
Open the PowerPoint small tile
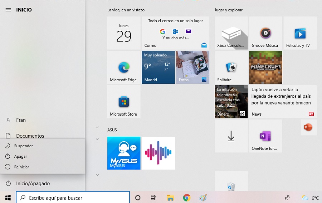coord(308,127)
